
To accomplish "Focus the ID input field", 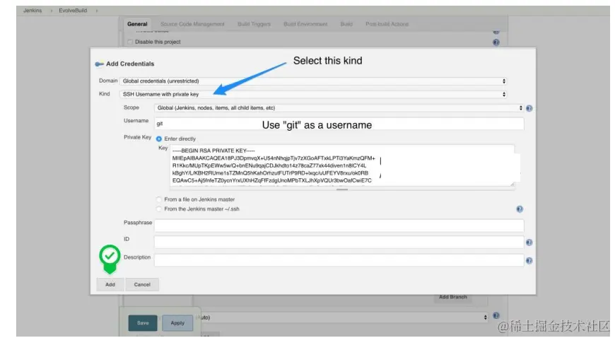I will coord(339,243).
